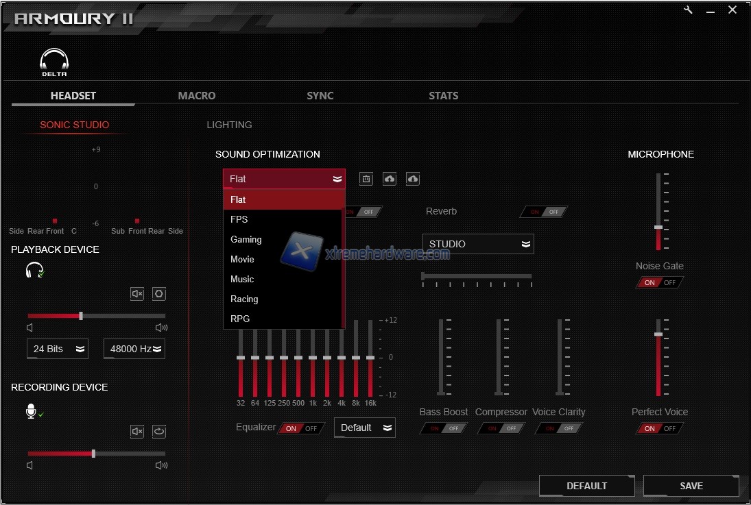751x505 pixels.
Task: Open the 48000 Hz sample rate dropdown
Action: pos(134,349)
